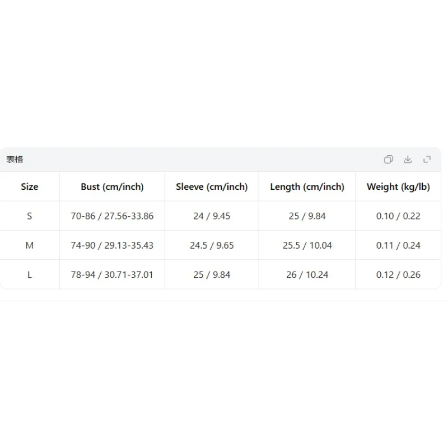Click the 26 / 10.24 length cell
The width and height of the screenshot is (448, 448).
pos(307,274)
